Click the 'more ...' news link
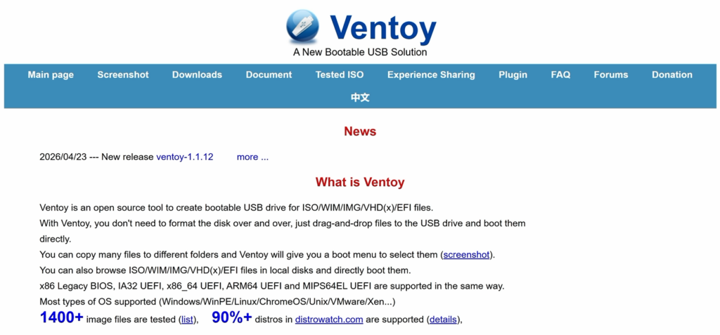Screen dimensions: 720x335 pyautogui.click(x=252, y=157)
